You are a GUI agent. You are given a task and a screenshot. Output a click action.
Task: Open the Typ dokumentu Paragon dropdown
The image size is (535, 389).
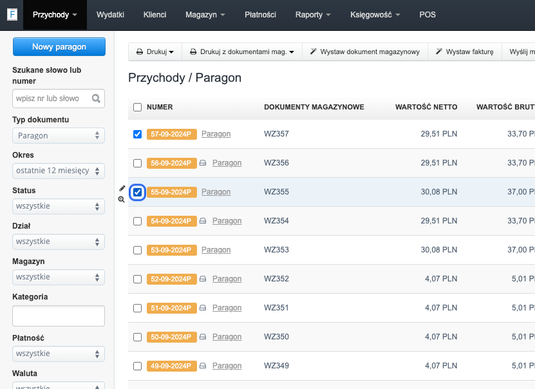pyautogui.click(x=59, y=135)
